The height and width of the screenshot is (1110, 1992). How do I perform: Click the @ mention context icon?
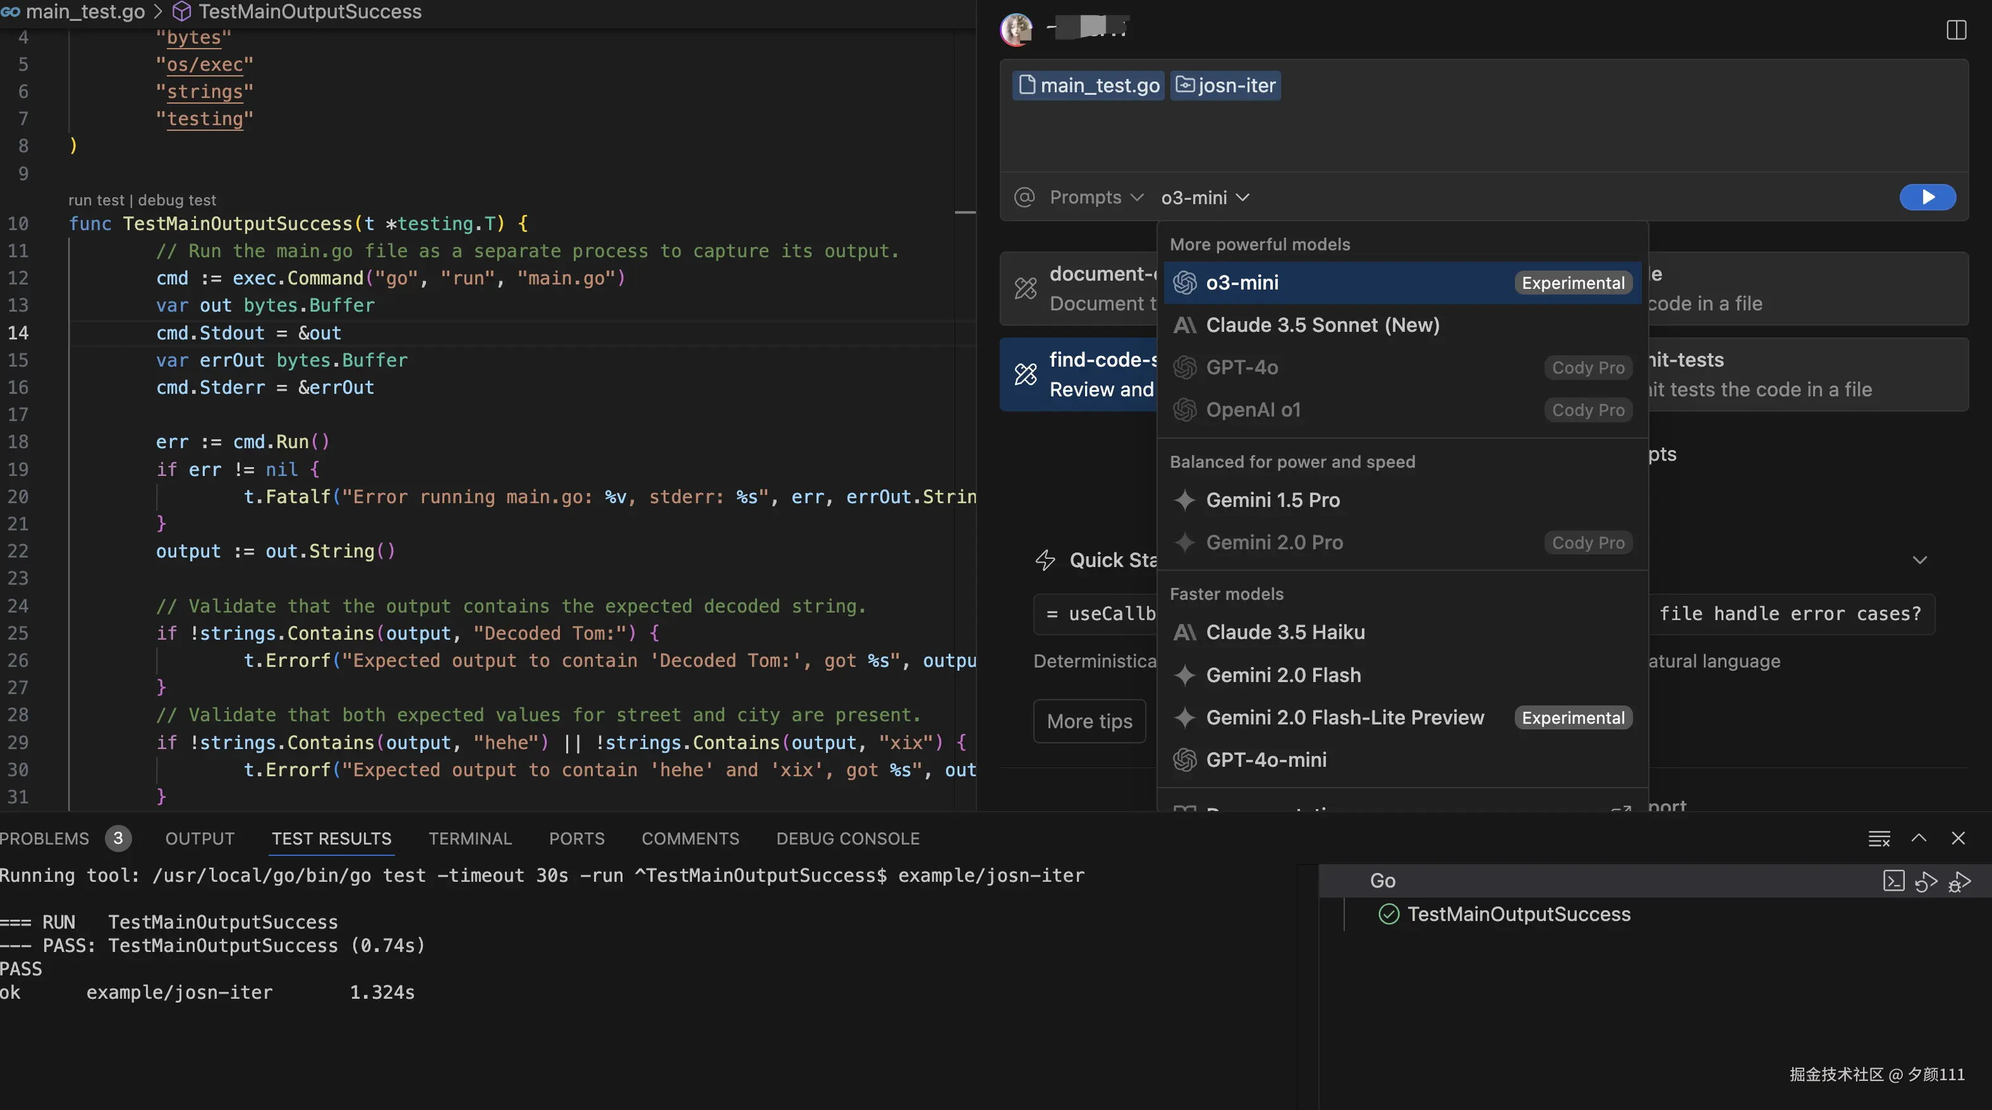point(1024,197)
